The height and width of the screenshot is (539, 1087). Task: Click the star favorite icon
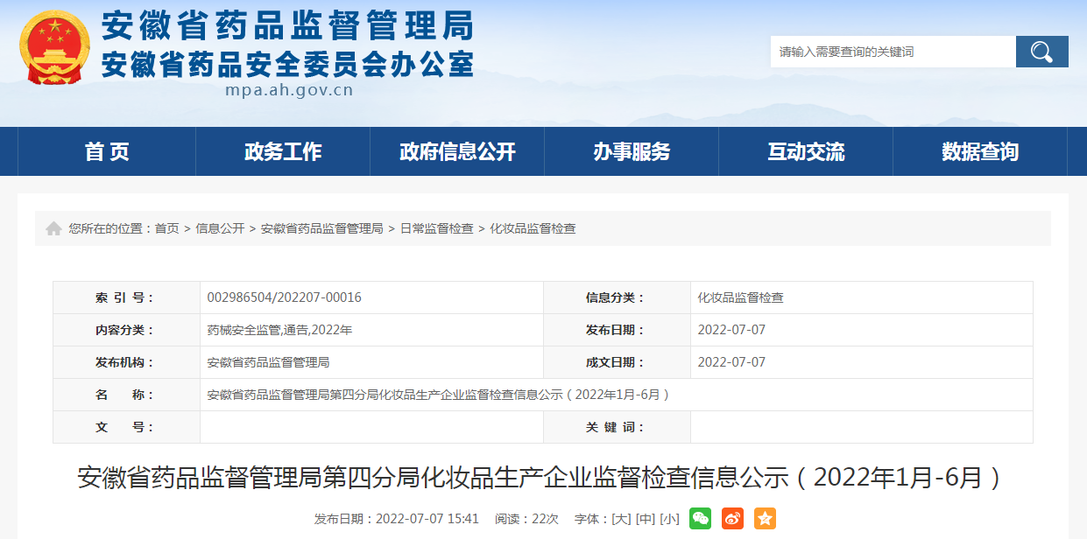click(x=765, y=518)
